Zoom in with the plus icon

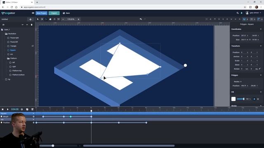pos(78,19)
